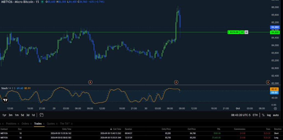Toggle auto scale mode
The height and width of the screenshot is (140, 283).
tap(276, 115)
